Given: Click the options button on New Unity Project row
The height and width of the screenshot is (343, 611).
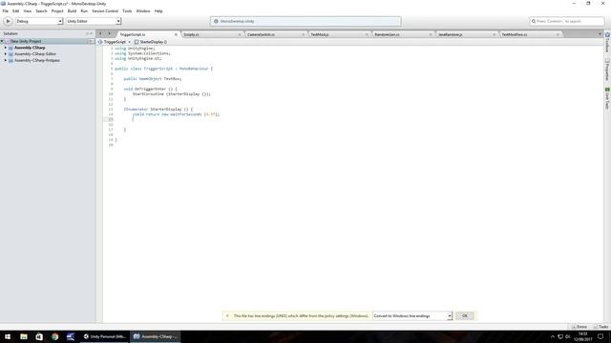Looking at the screenshot, I should point(91,41).
